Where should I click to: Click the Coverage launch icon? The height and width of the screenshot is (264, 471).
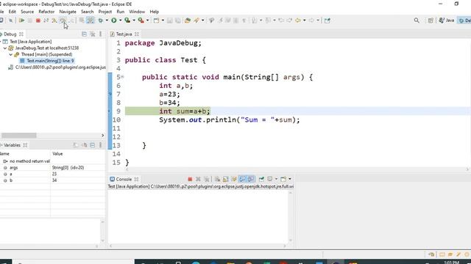[x=127, y=21]
